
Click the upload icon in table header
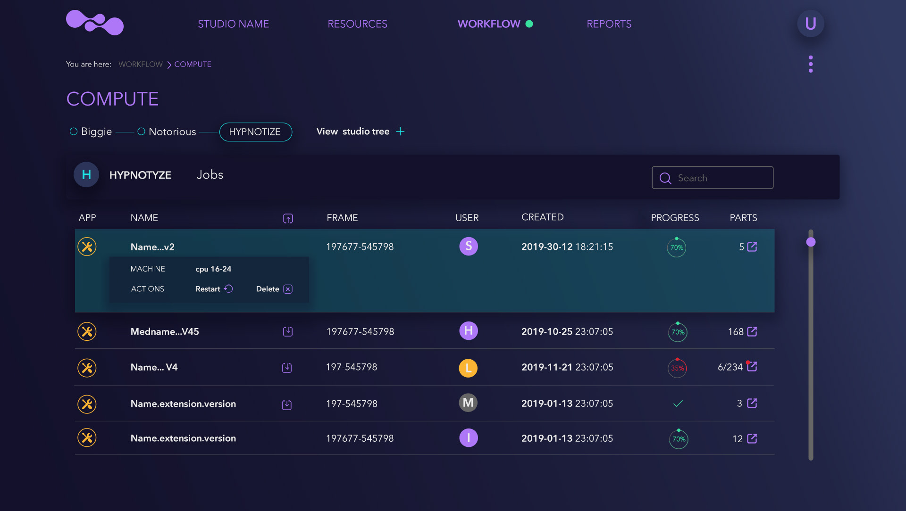pyautogui.click(x=288, y=218)
